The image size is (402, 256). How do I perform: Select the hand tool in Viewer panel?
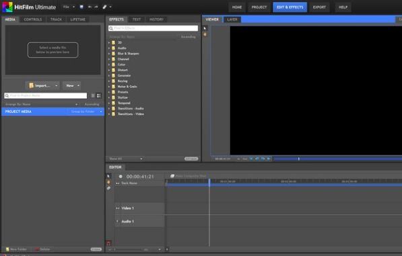pyautogui.click(x=205, y=34)
